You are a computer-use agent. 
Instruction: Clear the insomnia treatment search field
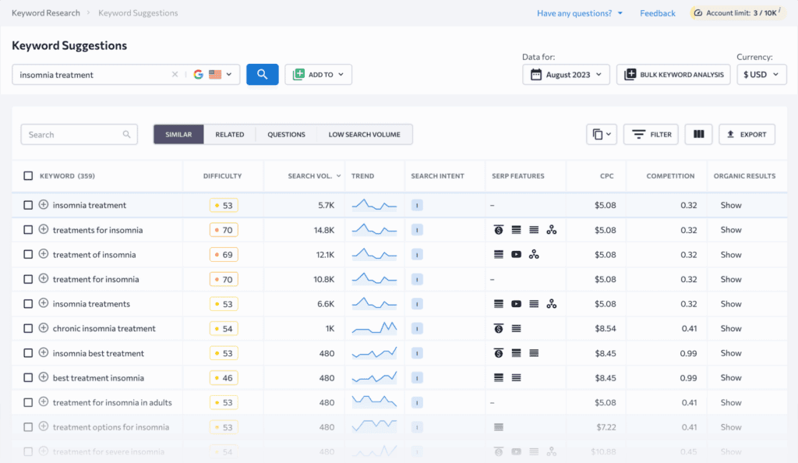pyautogui.click(x=175, y=75)
